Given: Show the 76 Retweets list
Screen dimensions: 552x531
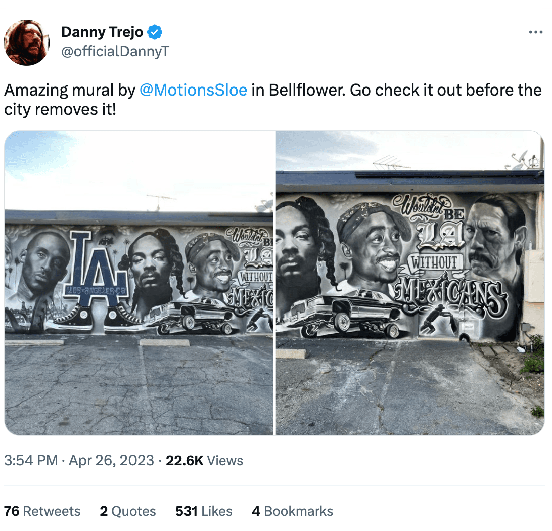Looking at the screenshot, I should (42, 511).
